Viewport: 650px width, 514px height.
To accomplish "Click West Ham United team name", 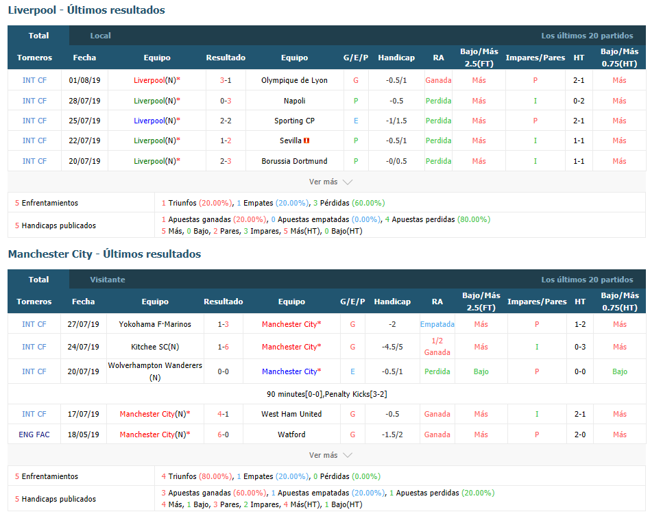I will (291, 414).
